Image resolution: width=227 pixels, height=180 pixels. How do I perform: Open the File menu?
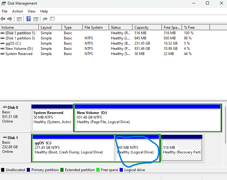5,11
